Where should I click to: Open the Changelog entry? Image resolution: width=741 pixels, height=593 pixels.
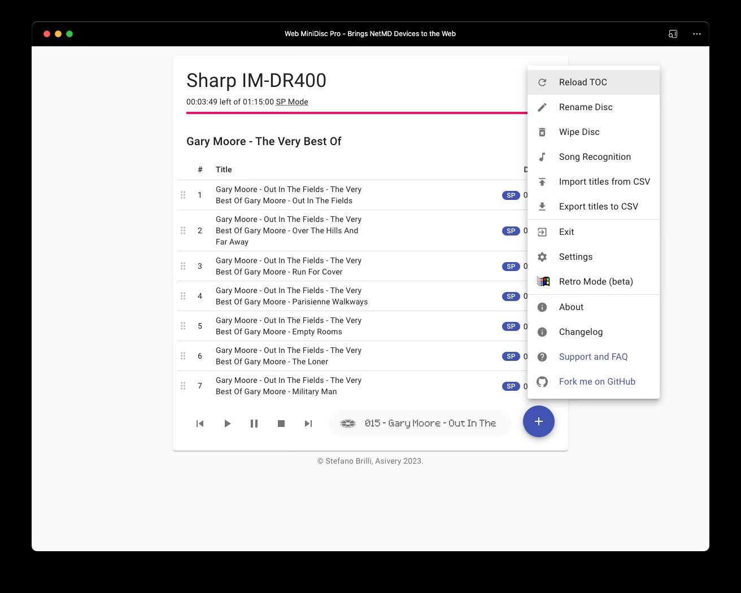click(x=594, y=332)
